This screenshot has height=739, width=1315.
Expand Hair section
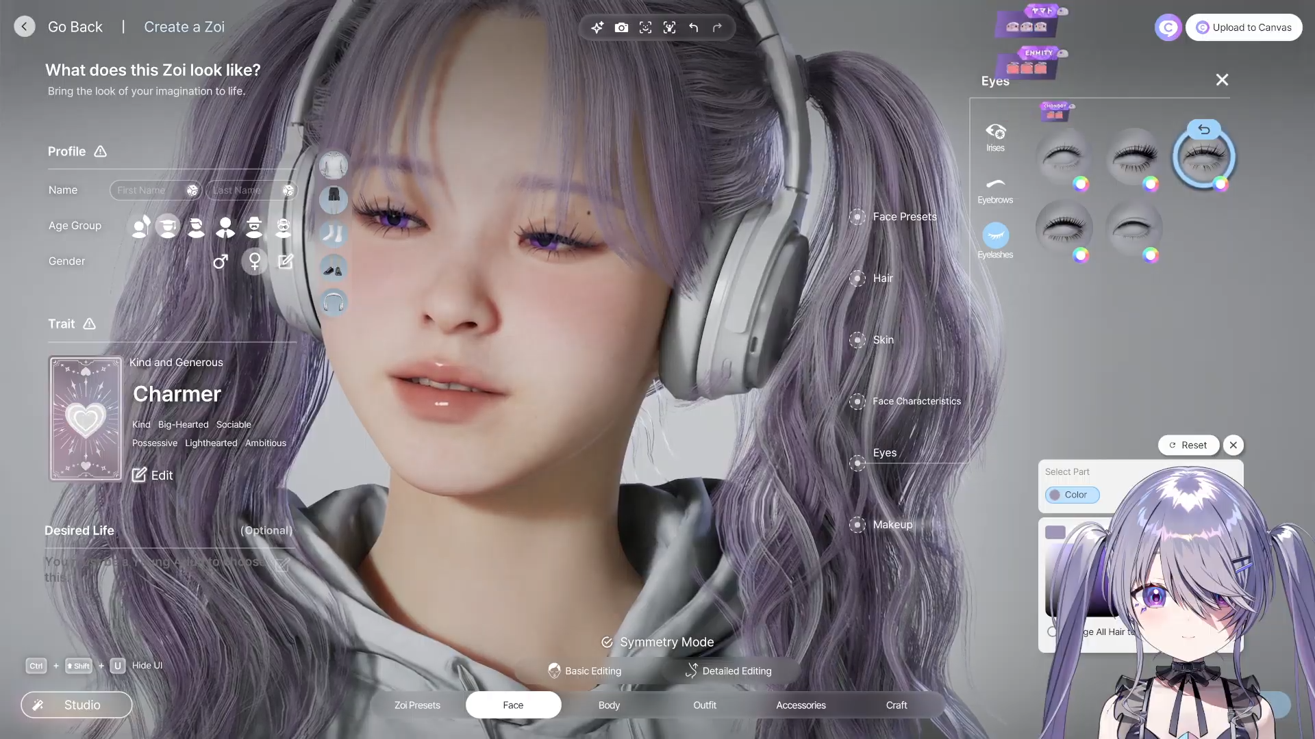[872, 278]
